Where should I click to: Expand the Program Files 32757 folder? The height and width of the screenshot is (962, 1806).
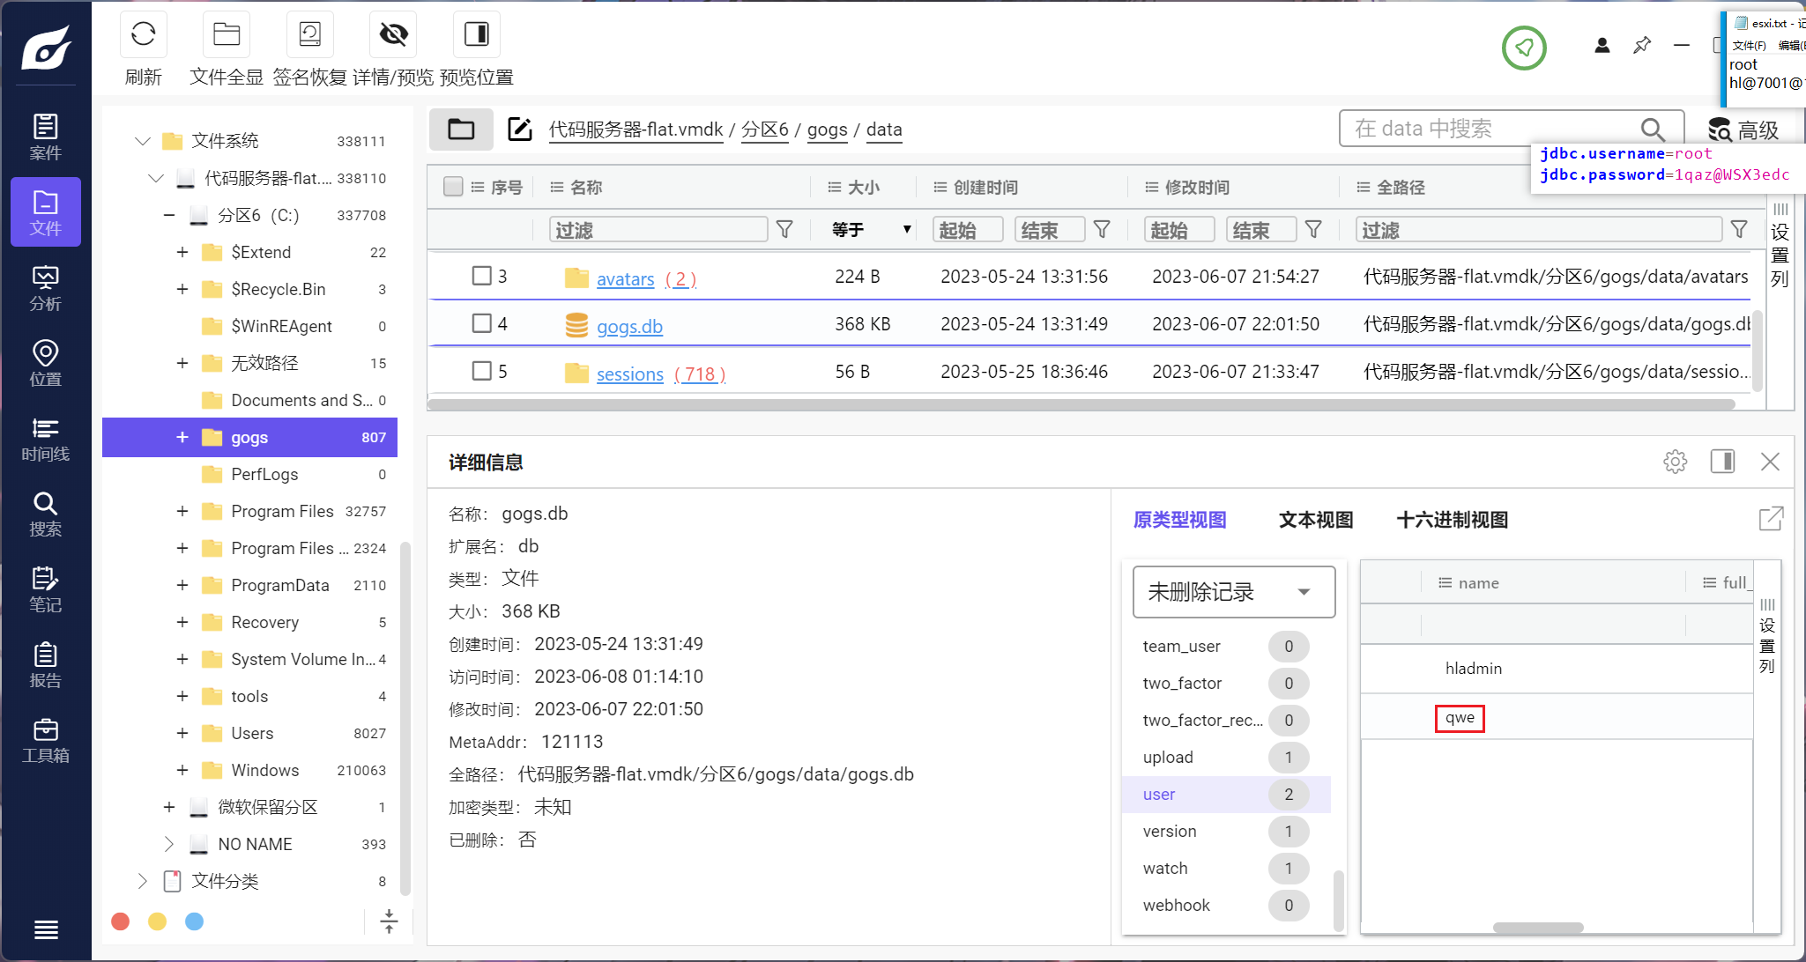coord(182,511)
